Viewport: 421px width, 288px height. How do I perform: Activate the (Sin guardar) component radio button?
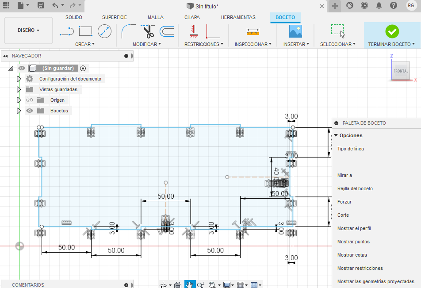coord(83,68)
